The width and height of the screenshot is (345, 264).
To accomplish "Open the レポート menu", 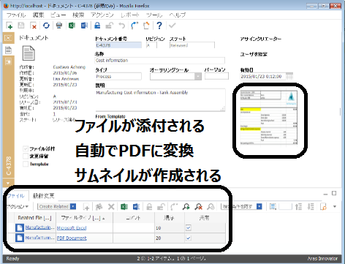I will tap(130, 15).
